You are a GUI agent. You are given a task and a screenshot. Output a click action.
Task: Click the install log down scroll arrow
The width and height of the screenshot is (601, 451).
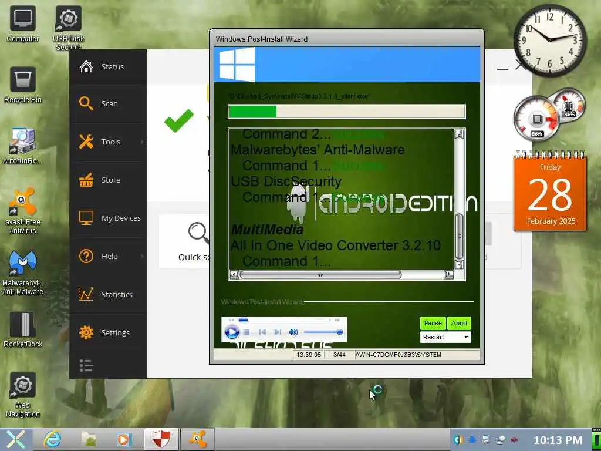tap(459, 264)
